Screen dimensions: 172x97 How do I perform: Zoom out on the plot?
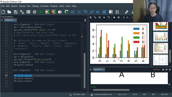(x=124, y=17)
